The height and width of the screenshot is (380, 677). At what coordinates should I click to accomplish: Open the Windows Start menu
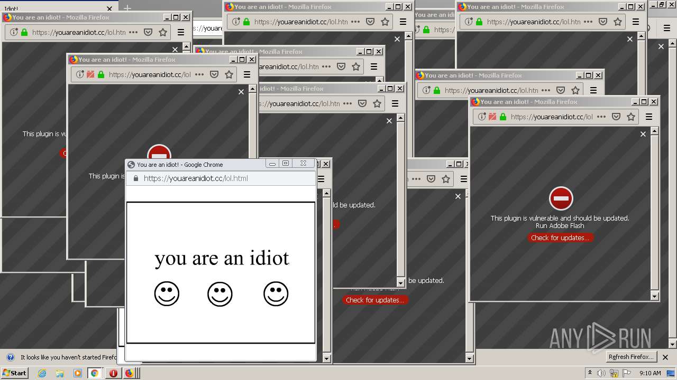point(14,373)
